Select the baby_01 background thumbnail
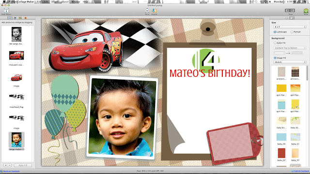 (x=295, y=137)
